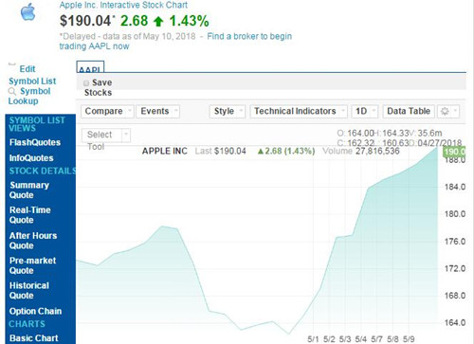Viewport: 474px width, 344px height.
Task: Open the Option Chain sidebar item
Action: pos(35,311)
